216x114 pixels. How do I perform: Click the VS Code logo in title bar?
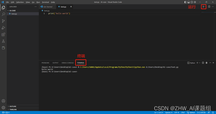point(3,2)
